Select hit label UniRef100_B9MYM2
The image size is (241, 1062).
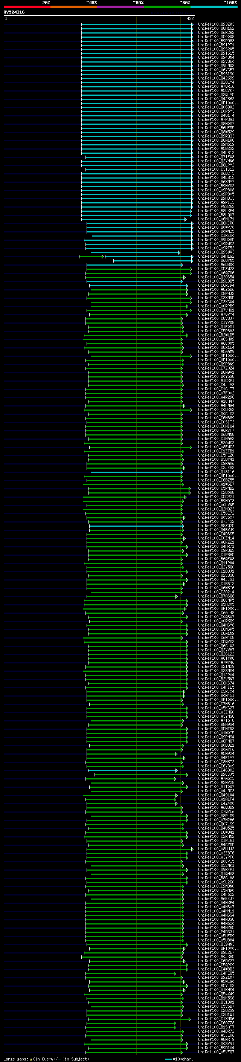[x=216, y=186]
